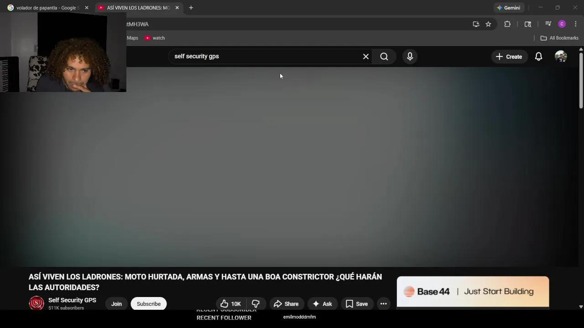Open more actions three-dot menu
The image size is (584, 328).
[x=383, y=304]
